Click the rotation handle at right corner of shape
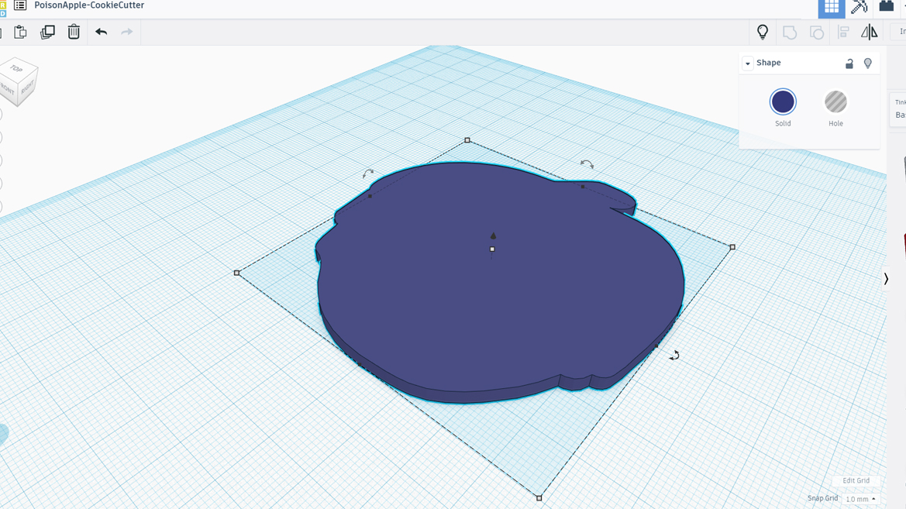 674,356
